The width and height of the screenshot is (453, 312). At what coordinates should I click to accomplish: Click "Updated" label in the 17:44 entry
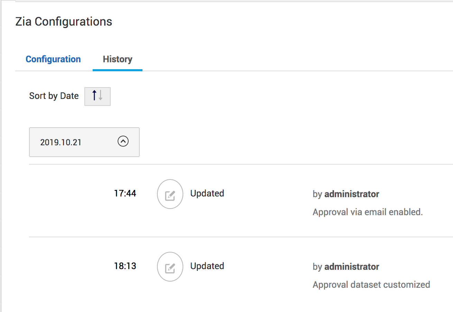(207, 193)
